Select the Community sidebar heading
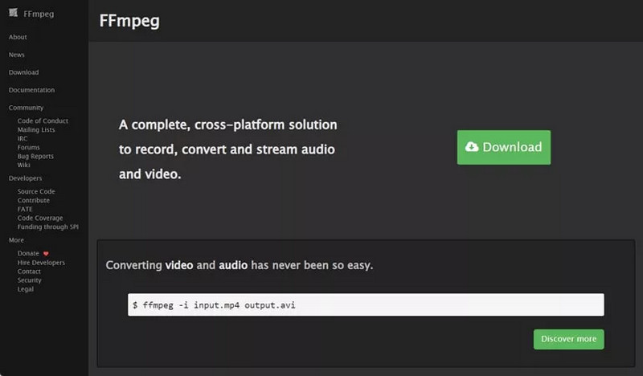 tap(26, 108)
